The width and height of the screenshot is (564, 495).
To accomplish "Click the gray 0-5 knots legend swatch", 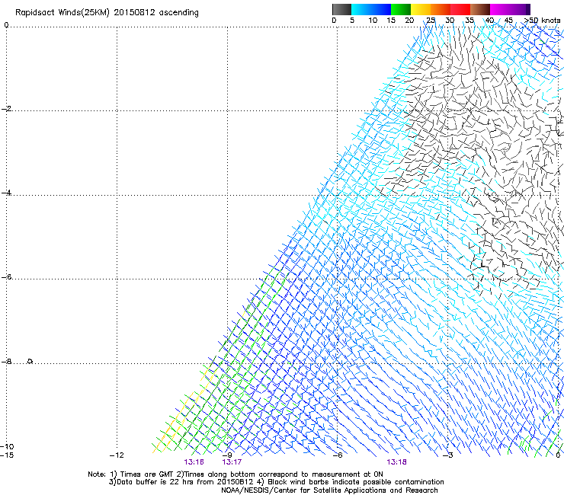I will click(341, 9).
